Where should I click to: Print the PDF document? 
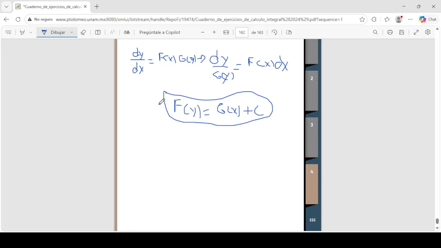pos(390,32)
